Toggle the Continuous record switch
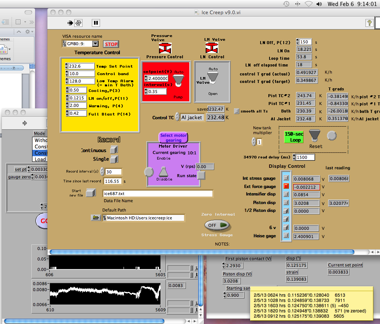The image size is (380, 324). click(114, 150)
